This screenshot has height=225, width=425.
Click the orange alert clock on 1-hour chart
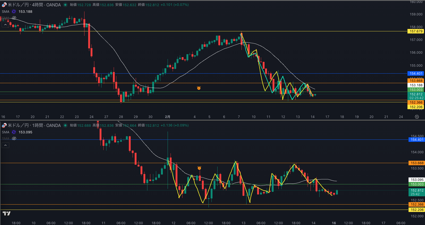199,168
